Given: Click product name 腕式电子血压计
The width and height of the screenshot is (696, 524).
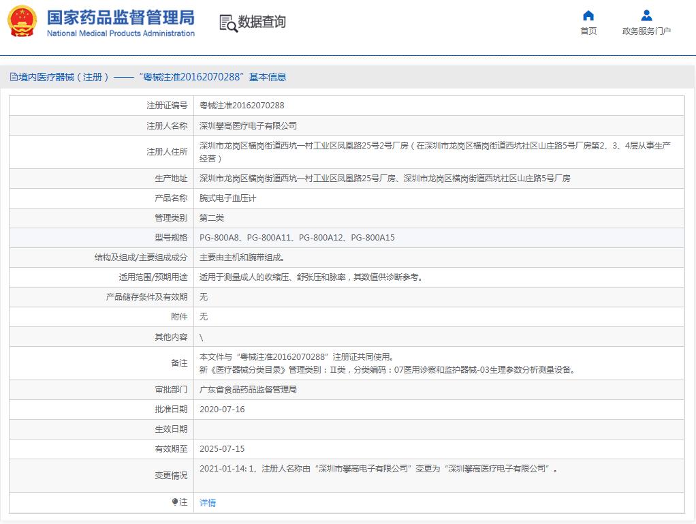Looking at the screenshot, I should click(x=227, y=198).
